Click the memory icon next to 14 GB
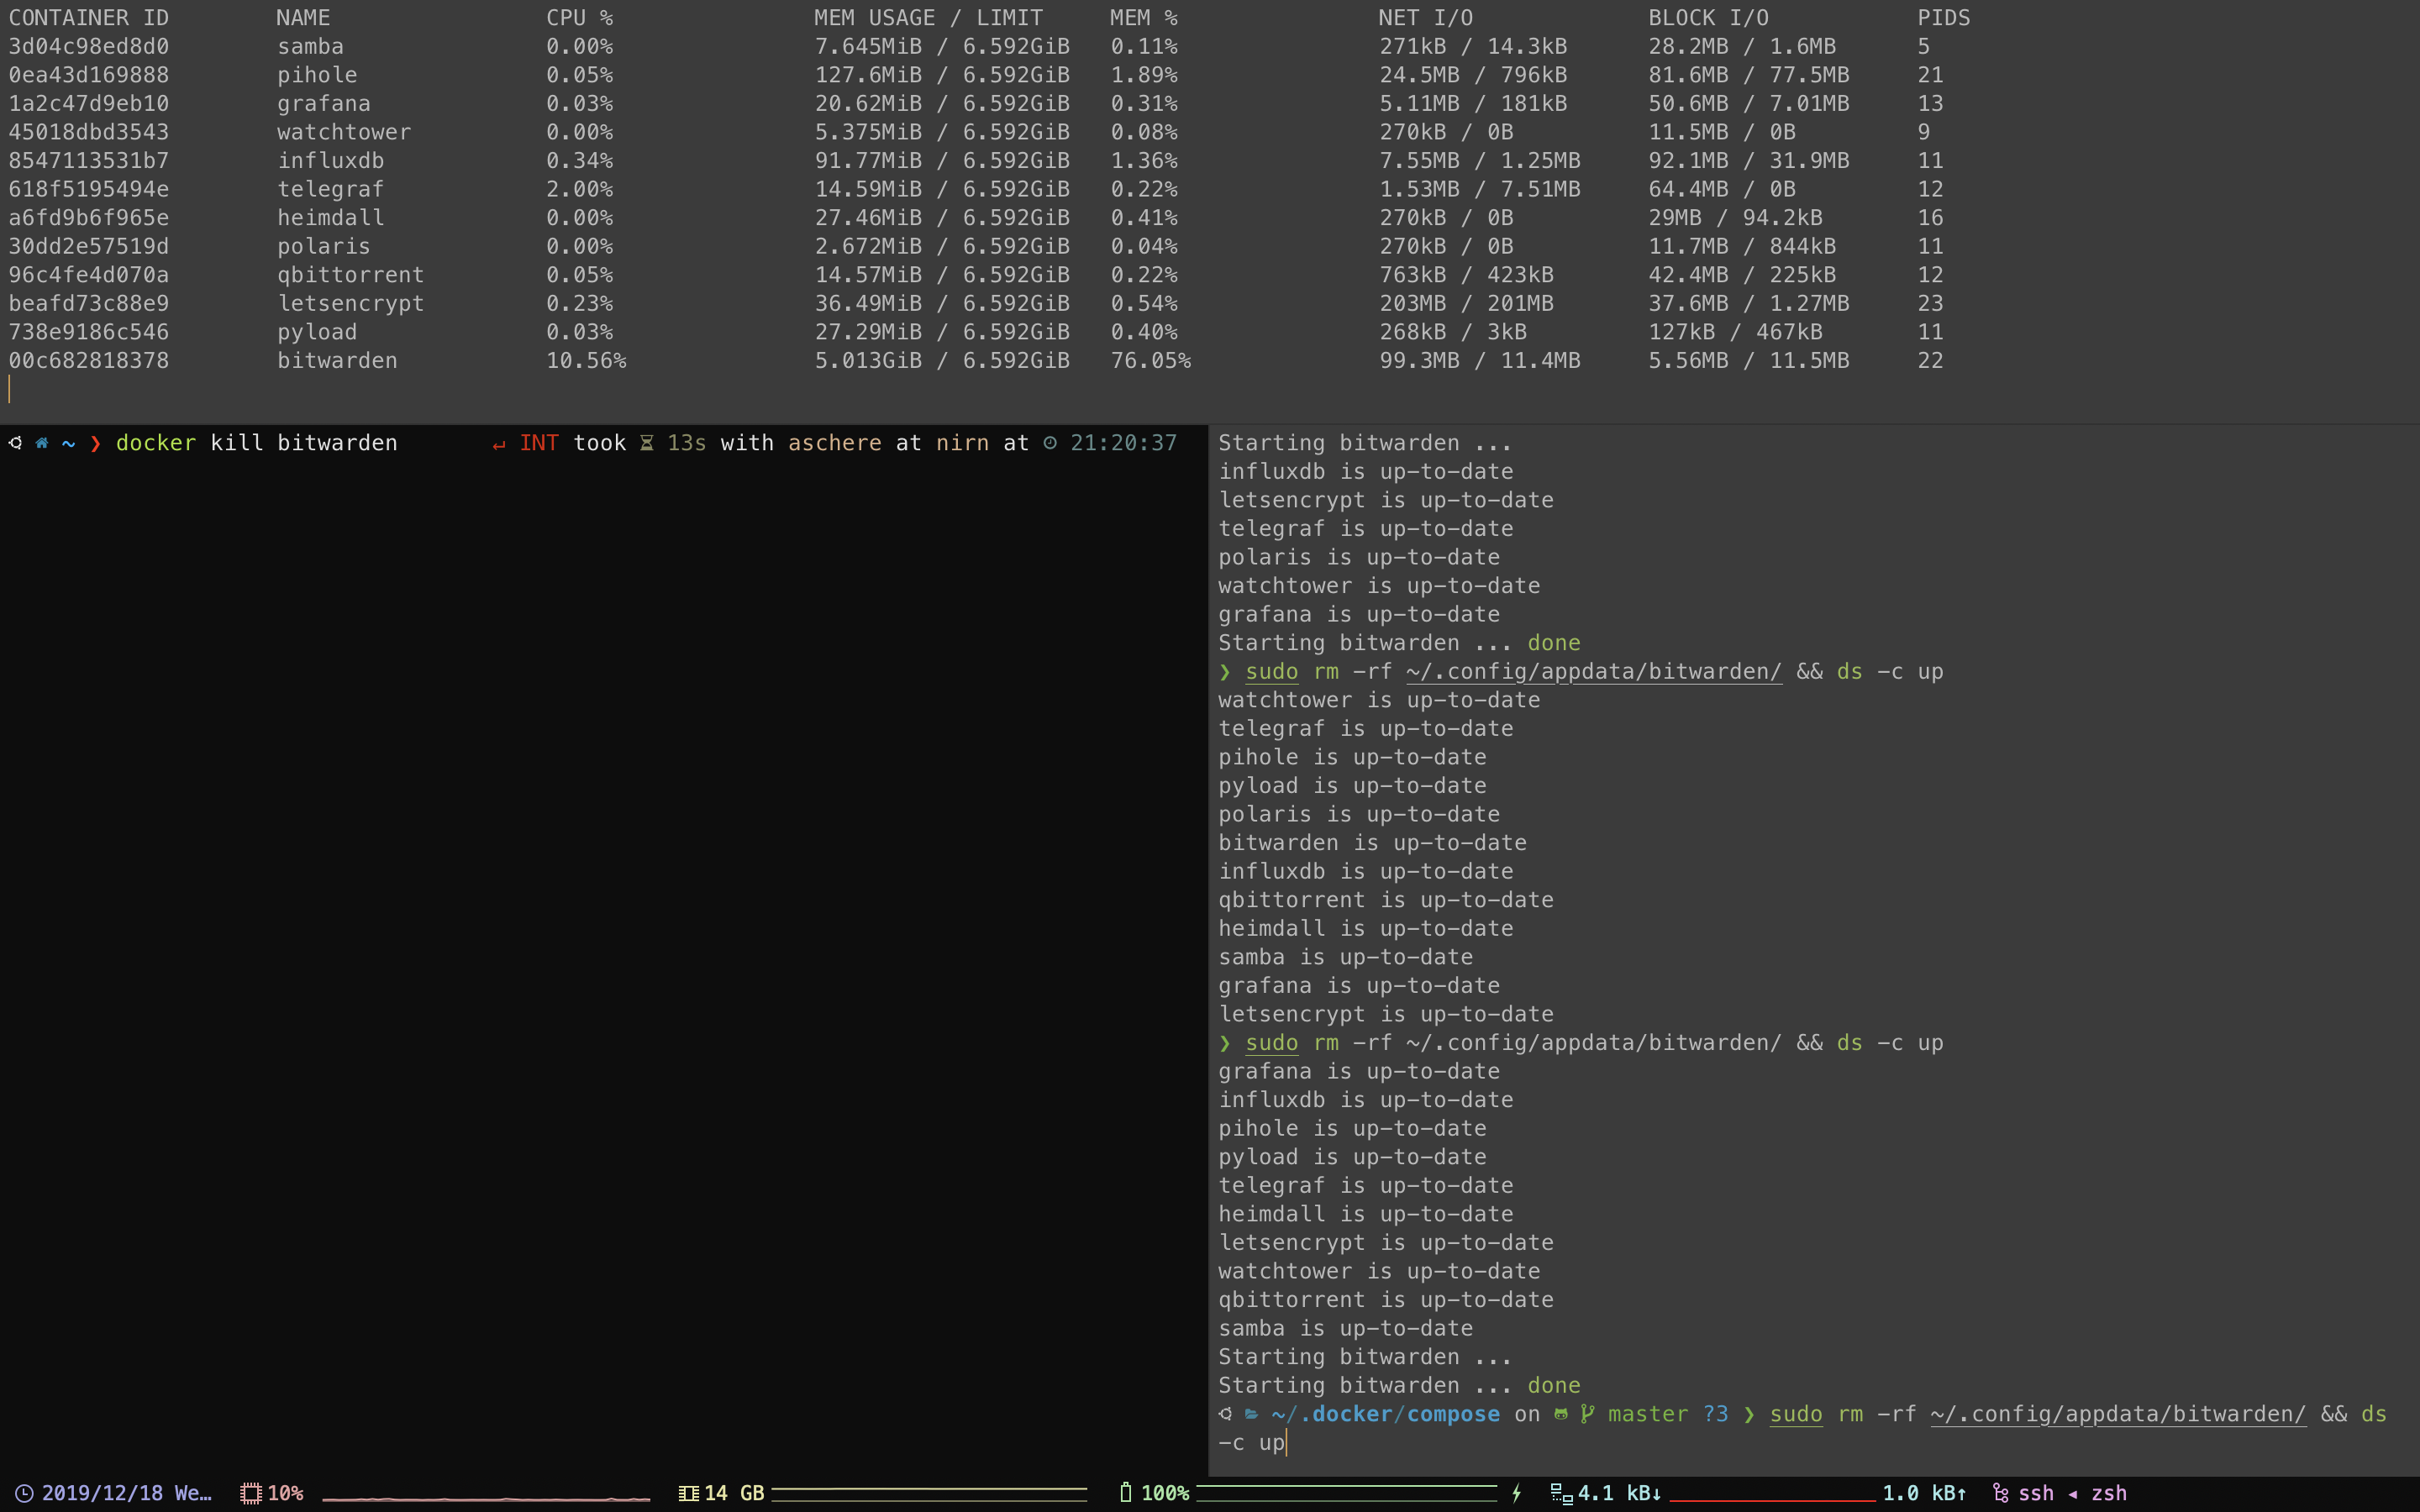This screenshot has width=2420, height=1512. pyautogui.click(x=688, y=1493)
